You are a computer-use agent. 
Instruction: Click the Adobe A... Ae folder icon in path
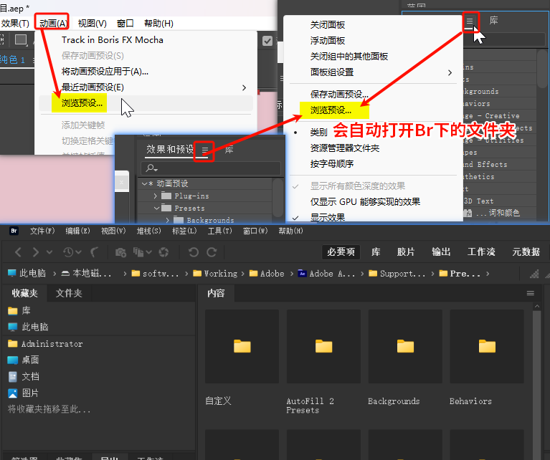click(x=302, y=274)
